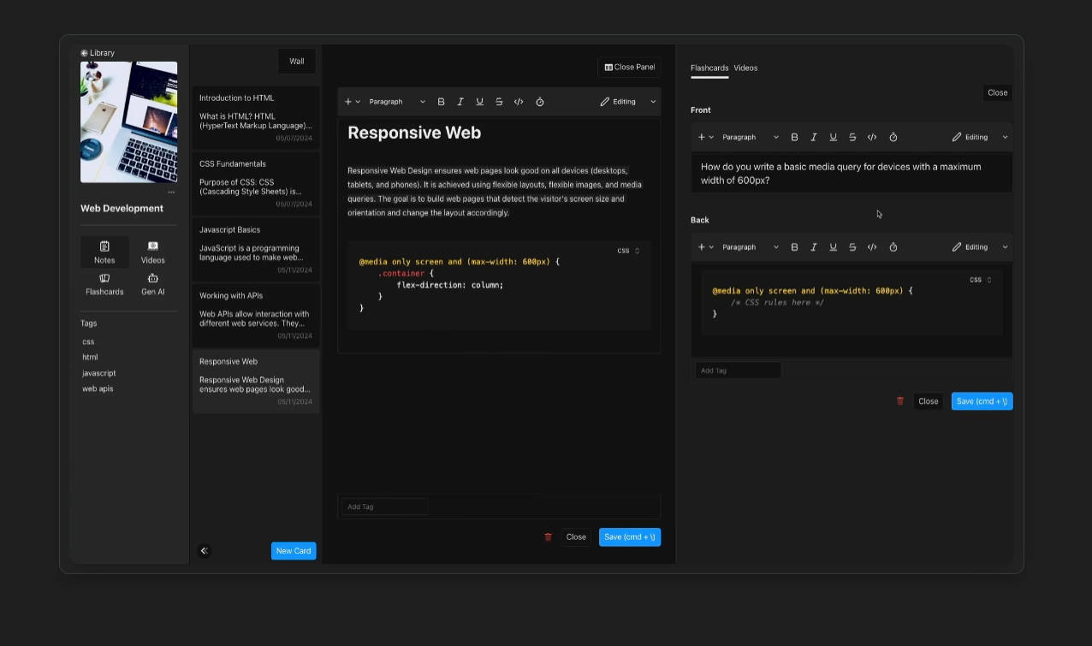Click the timer icon in Back editor toolbar
The height and width of the screenshot is (646, 1092).
[893, 247]
